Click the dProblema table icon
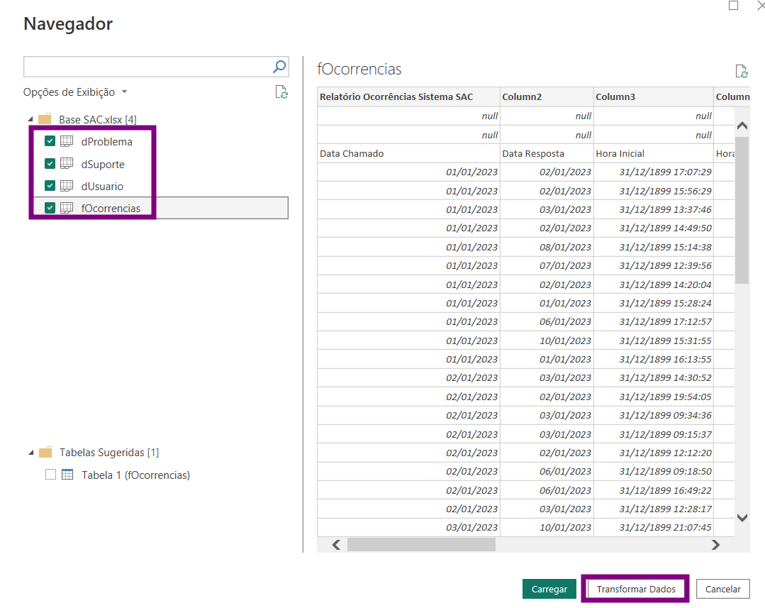The width and height of the screenshot is (765, 608). 67,141
